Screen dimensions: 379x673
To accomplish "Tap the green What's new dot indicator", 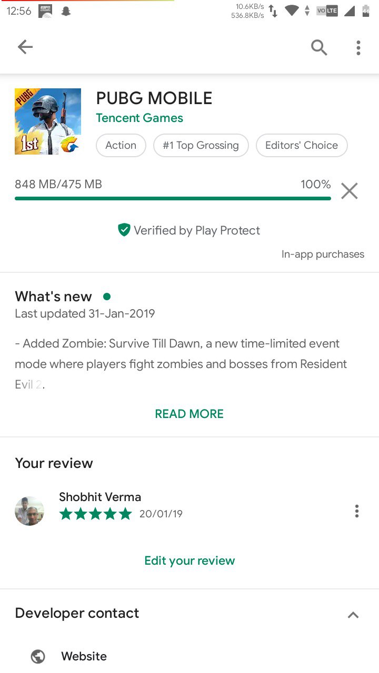I will coord(107,297).
